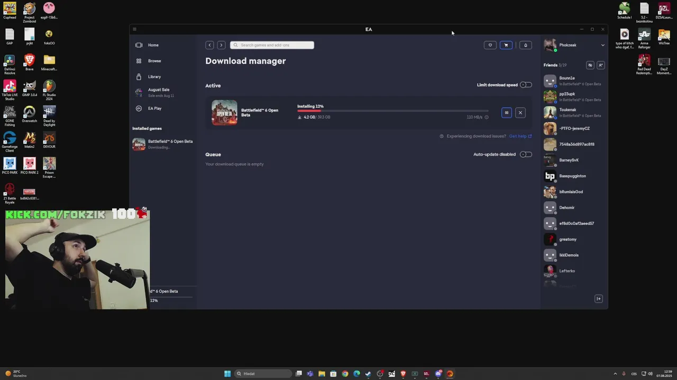Image resolution: width=677 pixels, height=380 pixels.
Task: Select TikTok LIVE Studio desktop icon
Action: [10, 90]
